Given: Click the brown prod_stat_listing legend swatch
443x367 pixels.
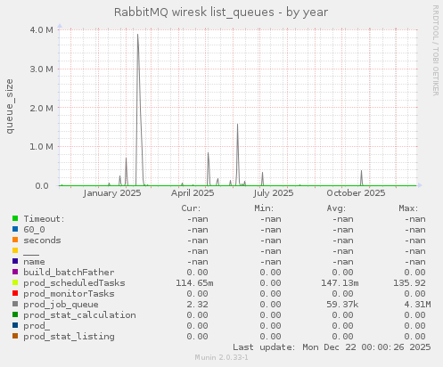Looking at the screenshot, I should pos(15,336).
